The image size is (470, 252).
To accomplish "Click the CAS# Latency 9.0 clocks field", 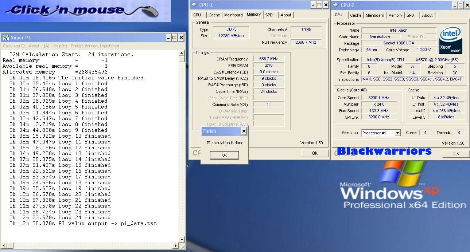I will (x=269, y=72).
